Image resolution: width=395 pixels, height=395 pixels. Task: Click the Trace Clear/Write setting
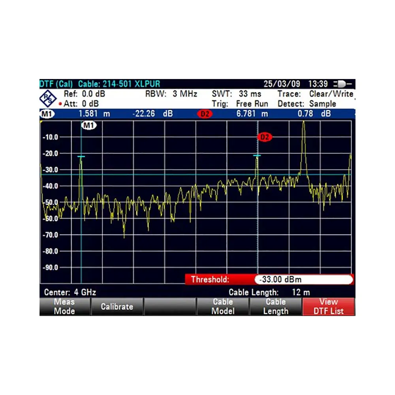[x=315, y=94]
